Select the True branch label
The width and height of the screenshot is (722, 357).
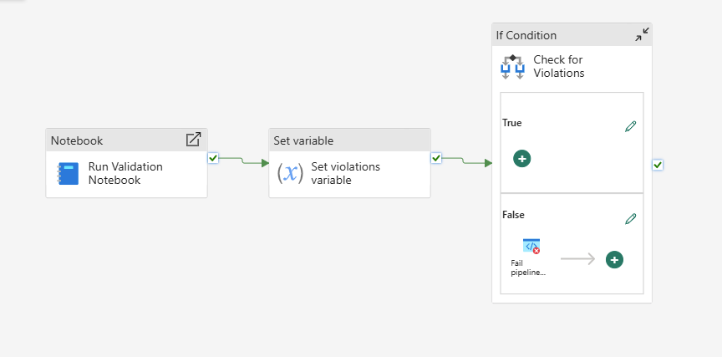(x=511, y=123)
